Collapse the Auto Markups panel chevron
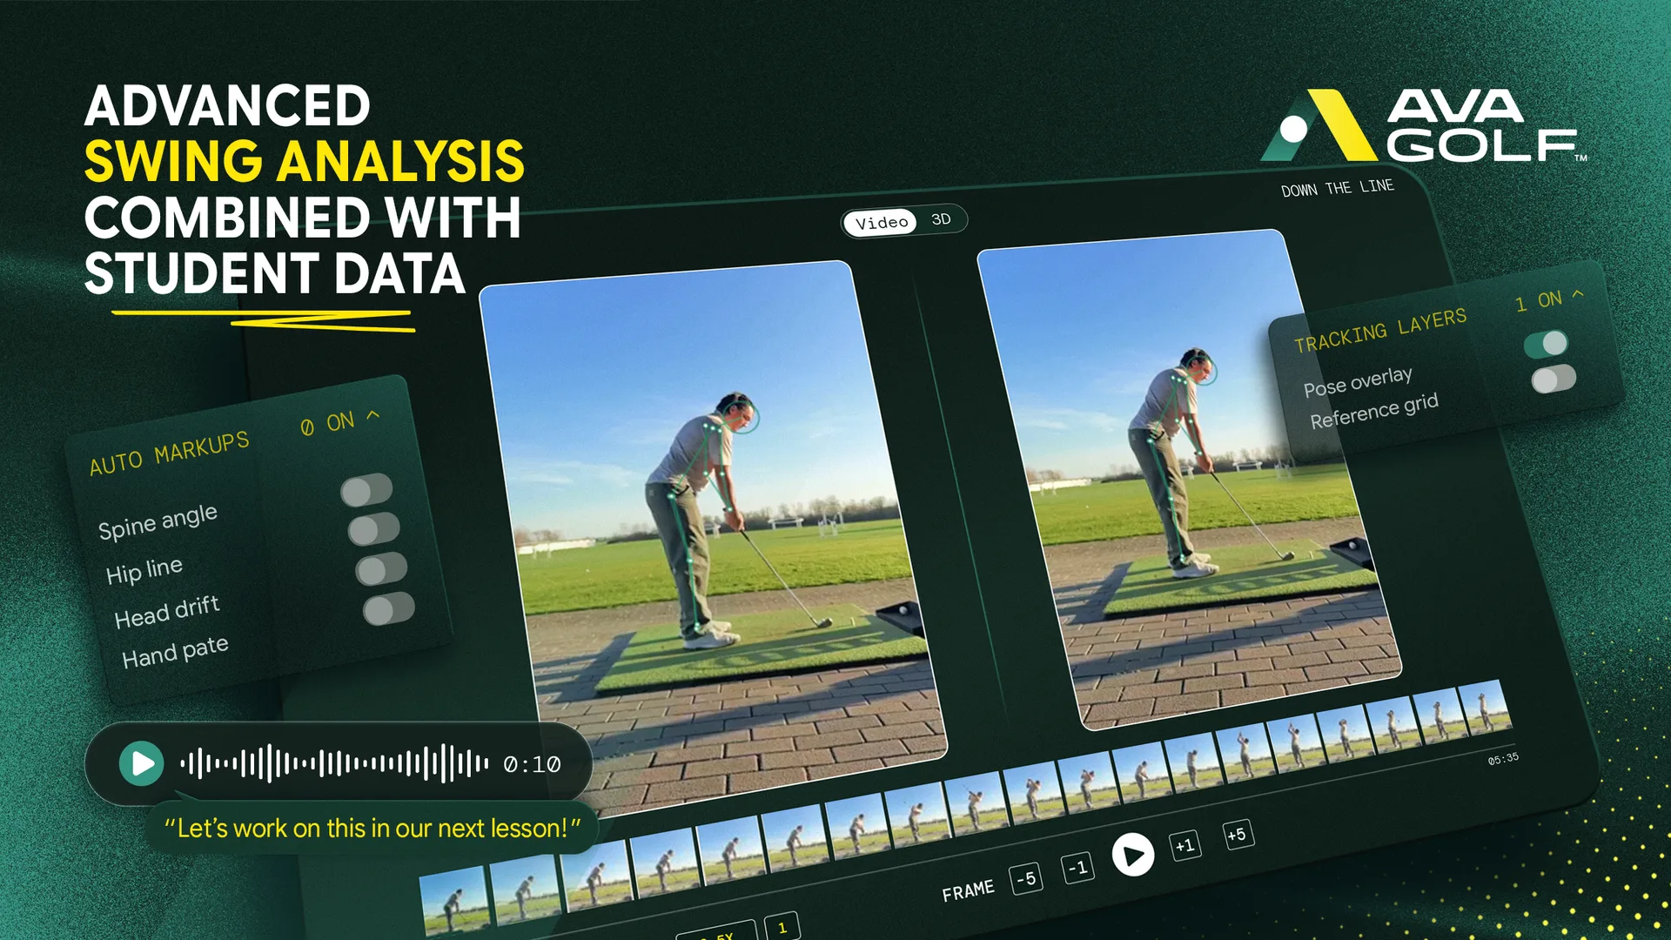1671x940 pixels. (373, 415)
